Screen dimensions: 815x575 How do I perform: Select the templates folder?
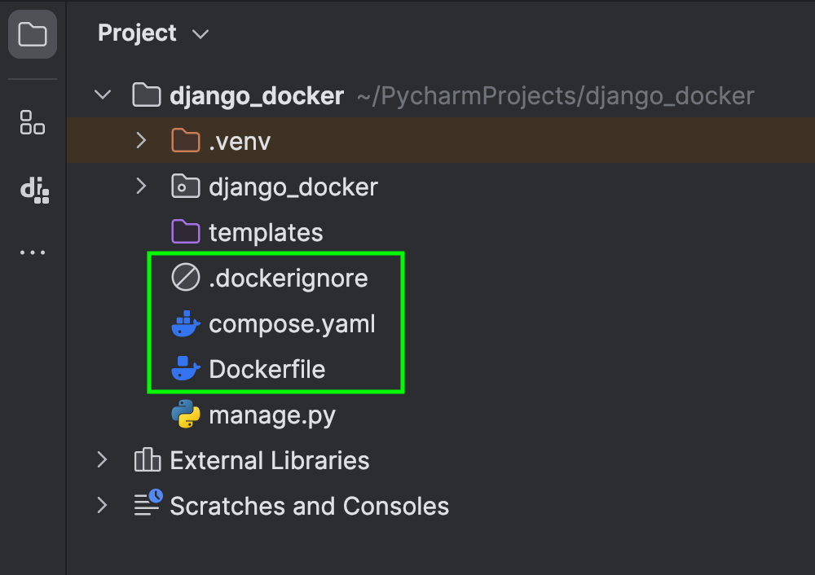266,233
